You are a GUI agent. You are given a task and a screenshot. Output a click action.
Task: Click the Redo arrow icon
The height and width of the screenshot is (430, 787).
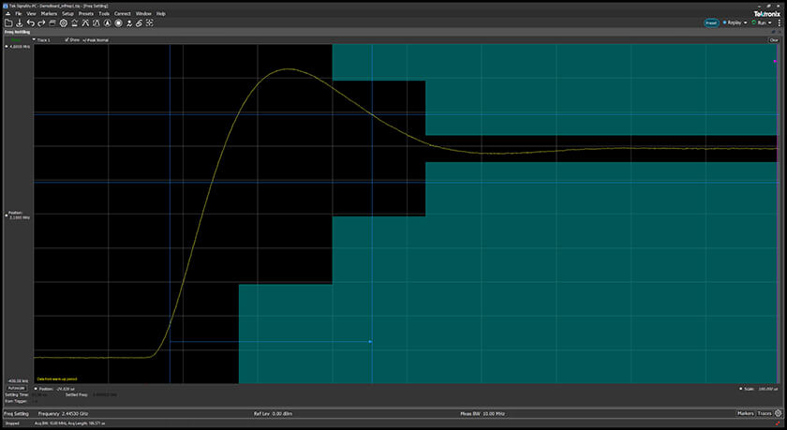(41, 22)
